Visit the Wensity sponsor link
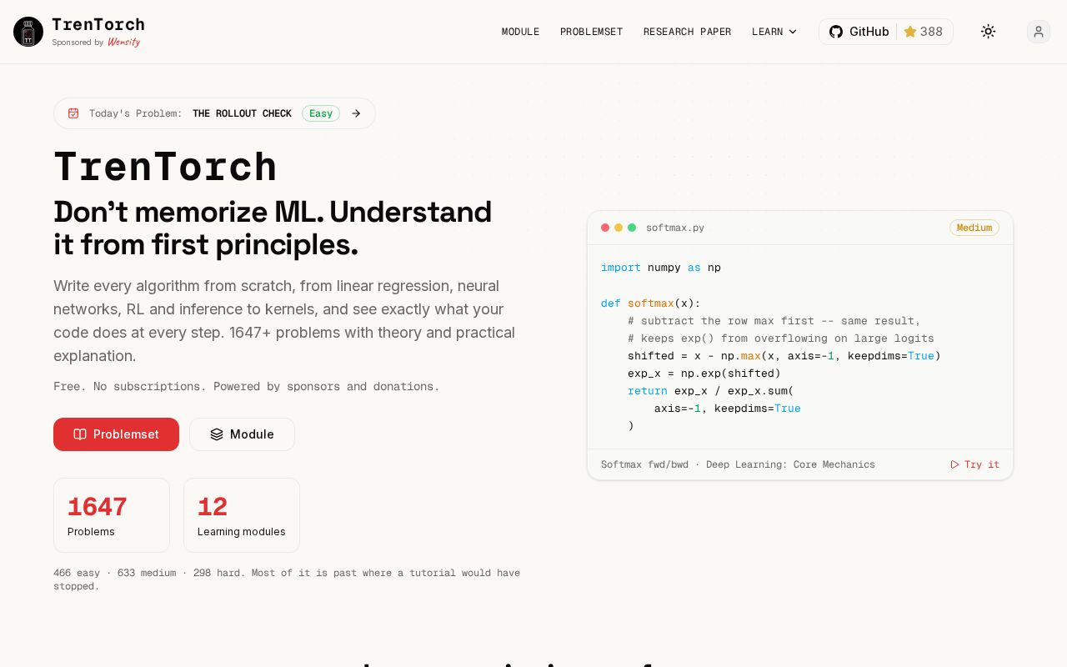1067x667 pixels. [x=123, y=42]
